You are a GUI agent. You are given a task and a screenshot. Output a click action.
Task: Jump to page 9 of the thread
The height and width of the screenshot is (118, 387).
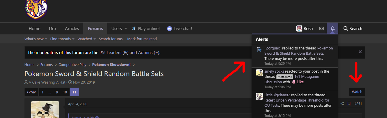(57, 92)
